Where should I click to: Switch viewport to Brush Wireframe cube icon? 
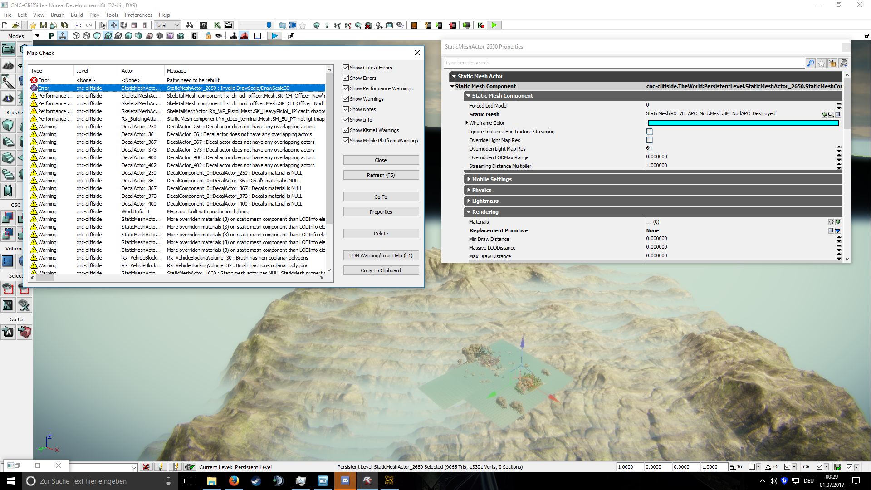click(x=76, y=36)
